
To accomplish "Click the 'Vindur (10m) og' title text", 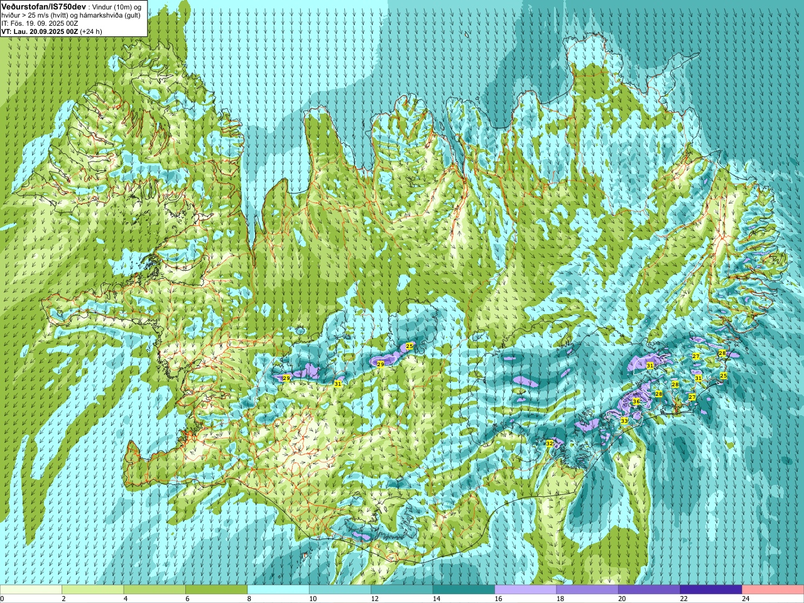I will point(117,6).
